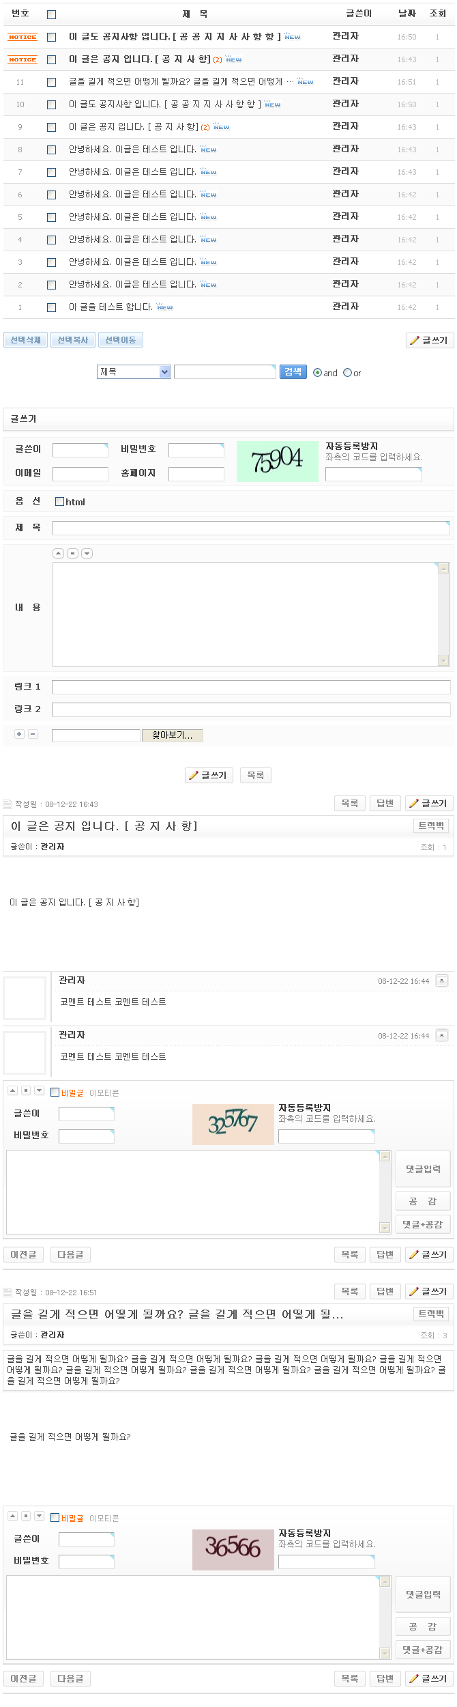The image size is (457, 1707).
Task: Click reply R icon on first 관리자 comment
Action: point(442,981)
